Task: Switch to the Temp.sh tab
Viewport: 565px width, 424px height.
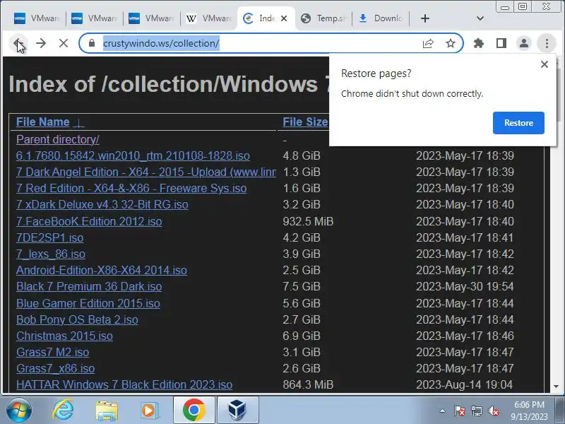Action: click(x=323, y=18)
